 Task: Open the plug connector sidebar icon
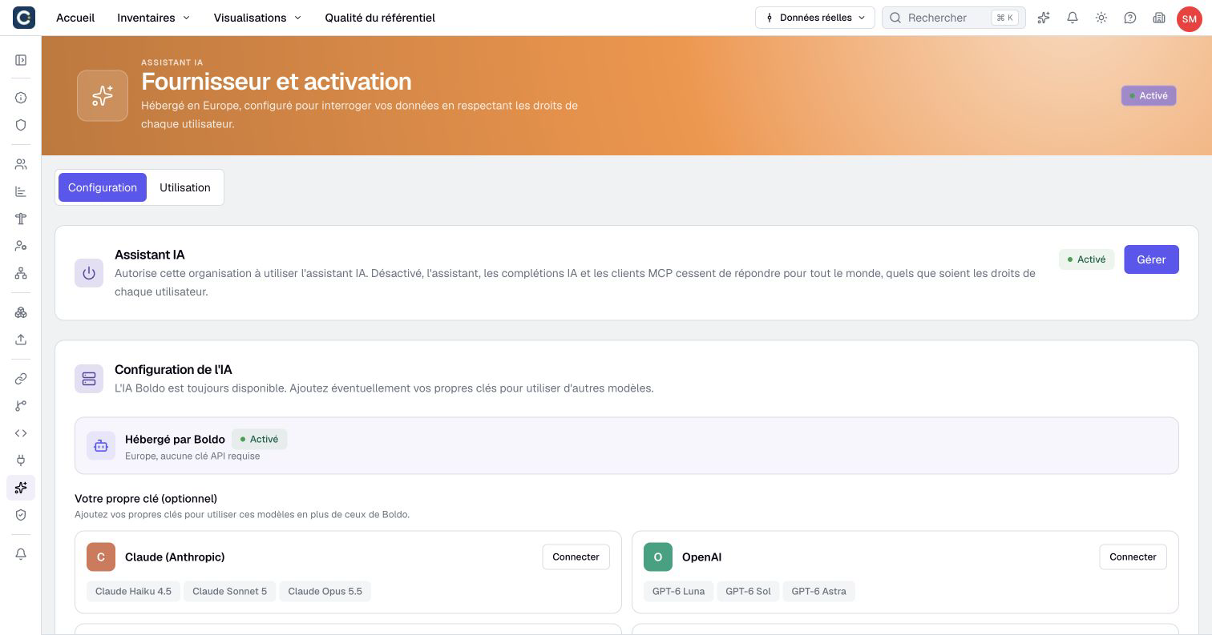[x=21, y=460]
